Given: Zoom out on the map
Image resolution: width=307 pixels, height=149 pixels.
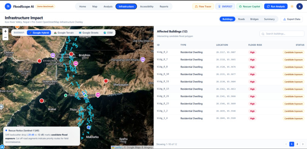Looking at the screenshot, I should tap(5, 37).
